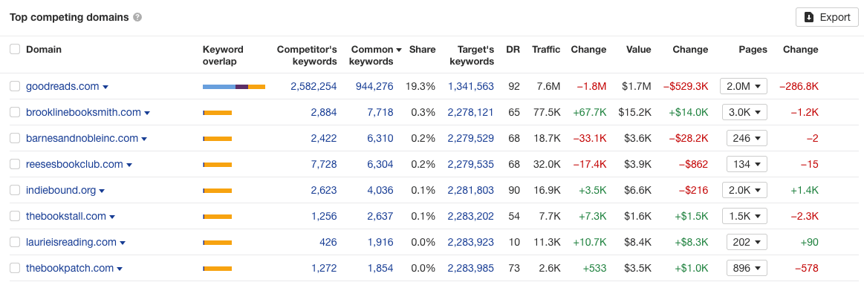
Task: Sort by the Competitor's keywords column header
Action: click(306, 55)
